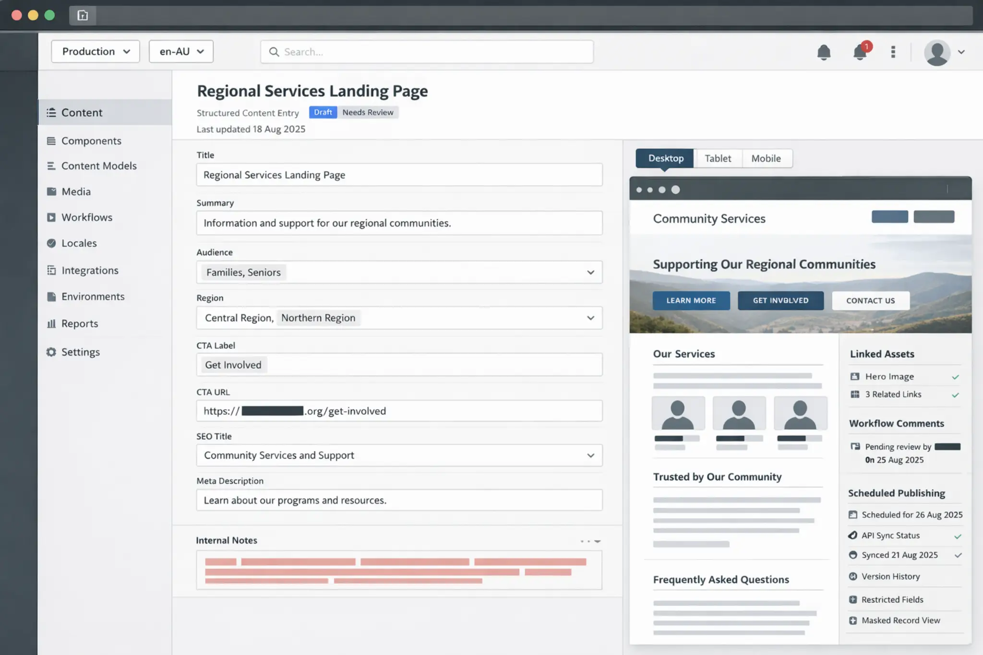Toggle the Synced 21 Aug checkmark
The height and width of the screenshot is (655, 983).
[x=958, y=555]
